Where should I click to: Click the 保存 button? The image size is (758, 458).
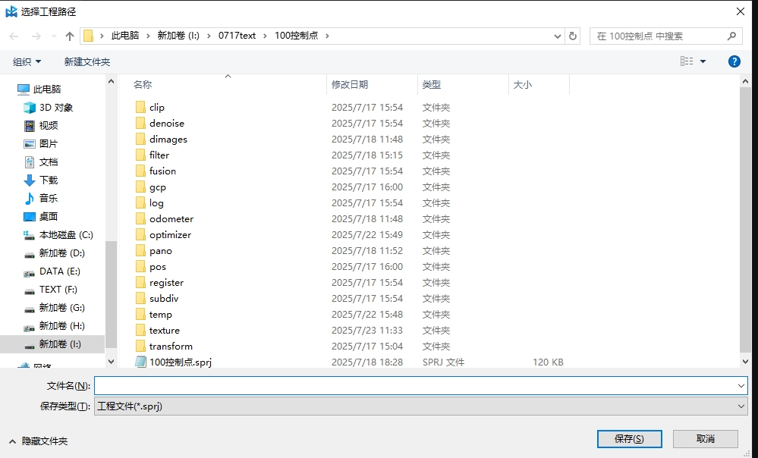click(629, 439)
